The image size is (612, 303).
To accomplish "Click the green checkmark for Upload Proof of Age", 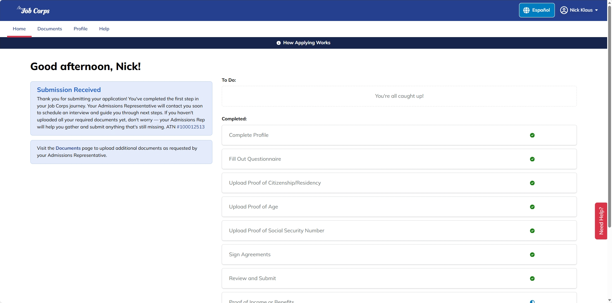I will pyautogui.click(x=532, y=207).
